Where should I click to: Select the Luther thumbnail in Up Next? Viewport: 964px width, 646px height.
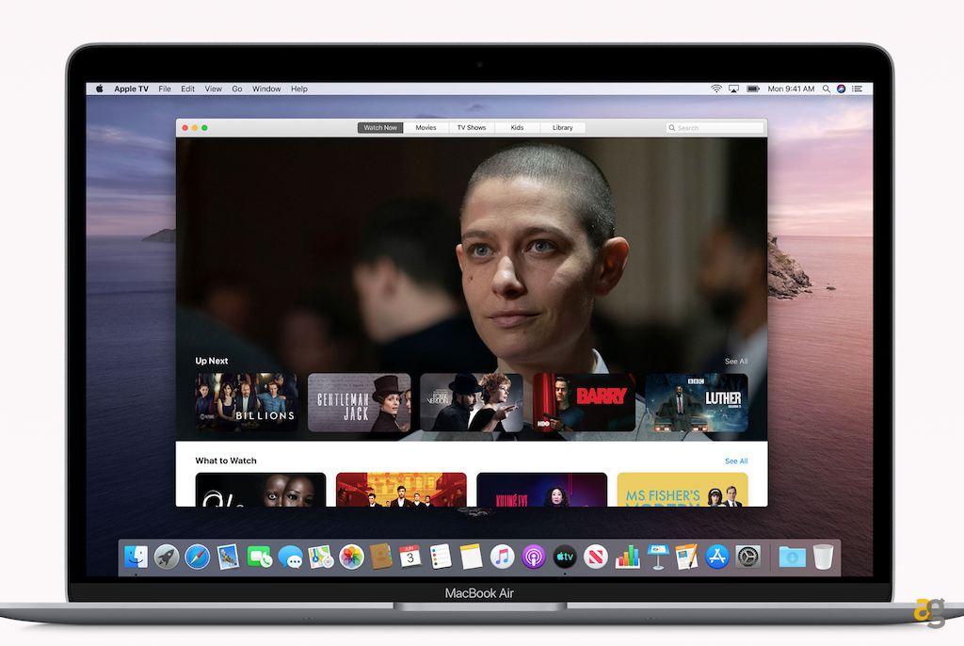click(696, 403)
